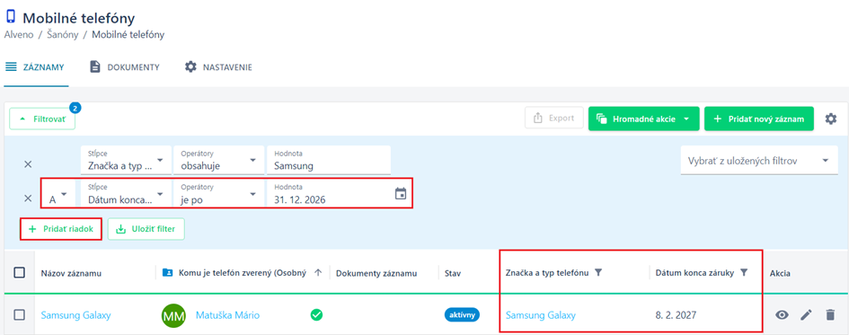Open Stĺpce dropdown showing Značka a typ
The image size is (849, 335).
click(126, 160)
